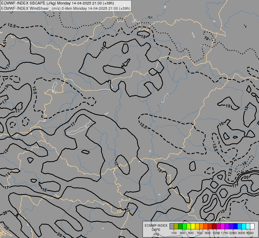Click the lime yellow-green legend swatch

coord(189,226)
